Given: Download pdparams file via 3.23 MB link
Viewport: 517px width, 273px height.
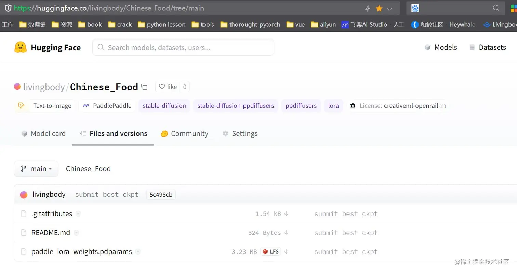Looking at the screenshot, I should (x=260, y=252).
